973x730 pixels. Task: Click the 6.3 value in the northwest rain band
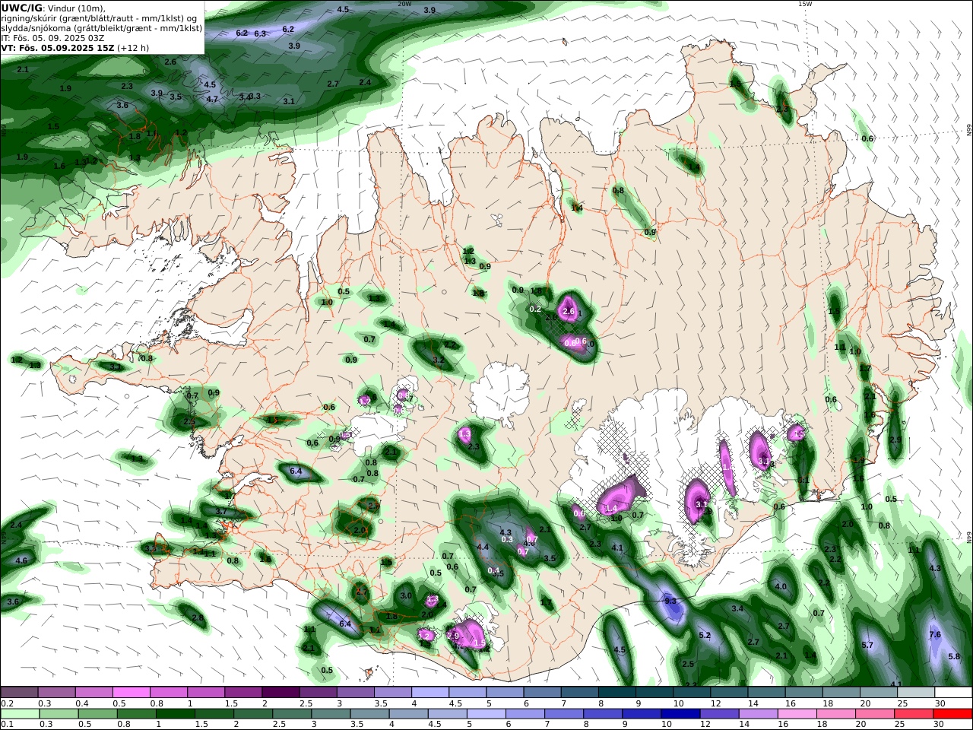point(260,33)
